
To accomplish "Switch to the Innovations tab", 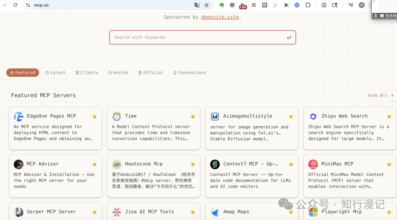I will pyautogui.click(x=190, y=73).
